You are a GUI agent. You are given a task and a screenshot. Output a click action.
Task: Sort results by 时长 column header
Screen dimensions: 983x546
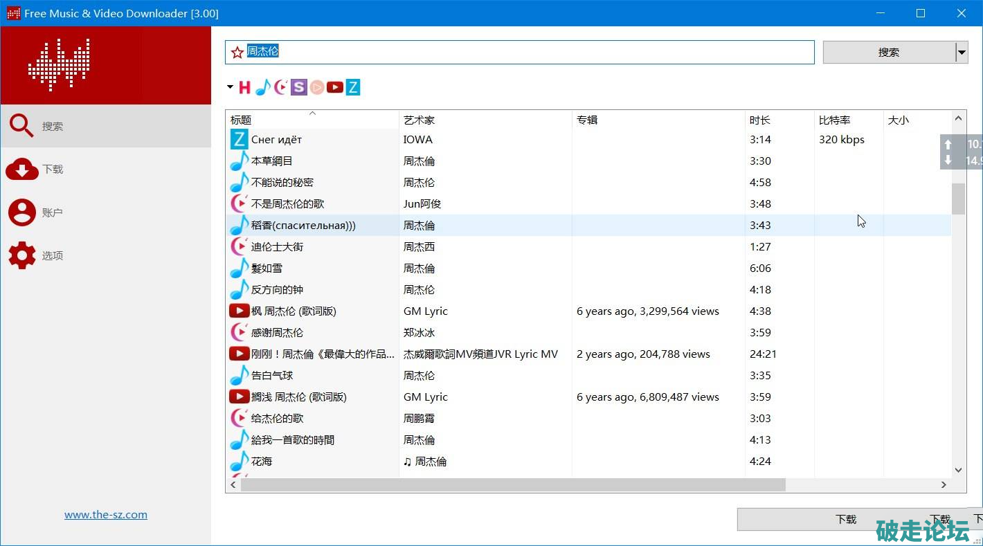pos(759,120)
